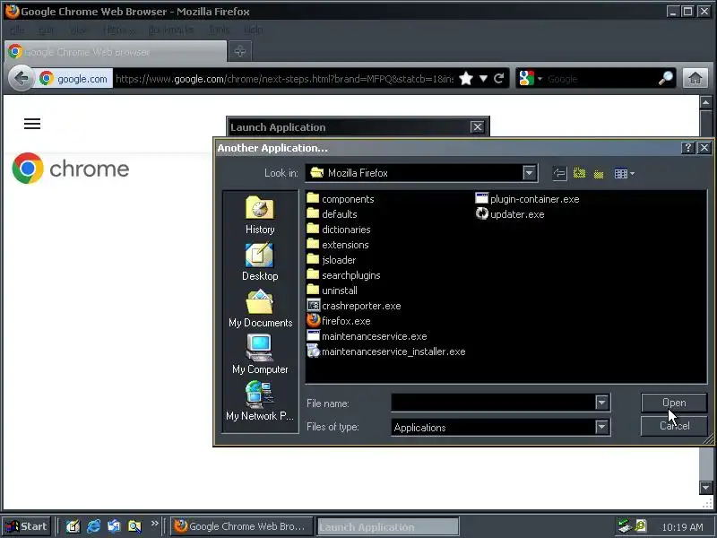Switch to Launch Application taskbar button
Image resolution: width=717 pixels, height=538 pixels.
pyautogui.click(x=388, y=526)
